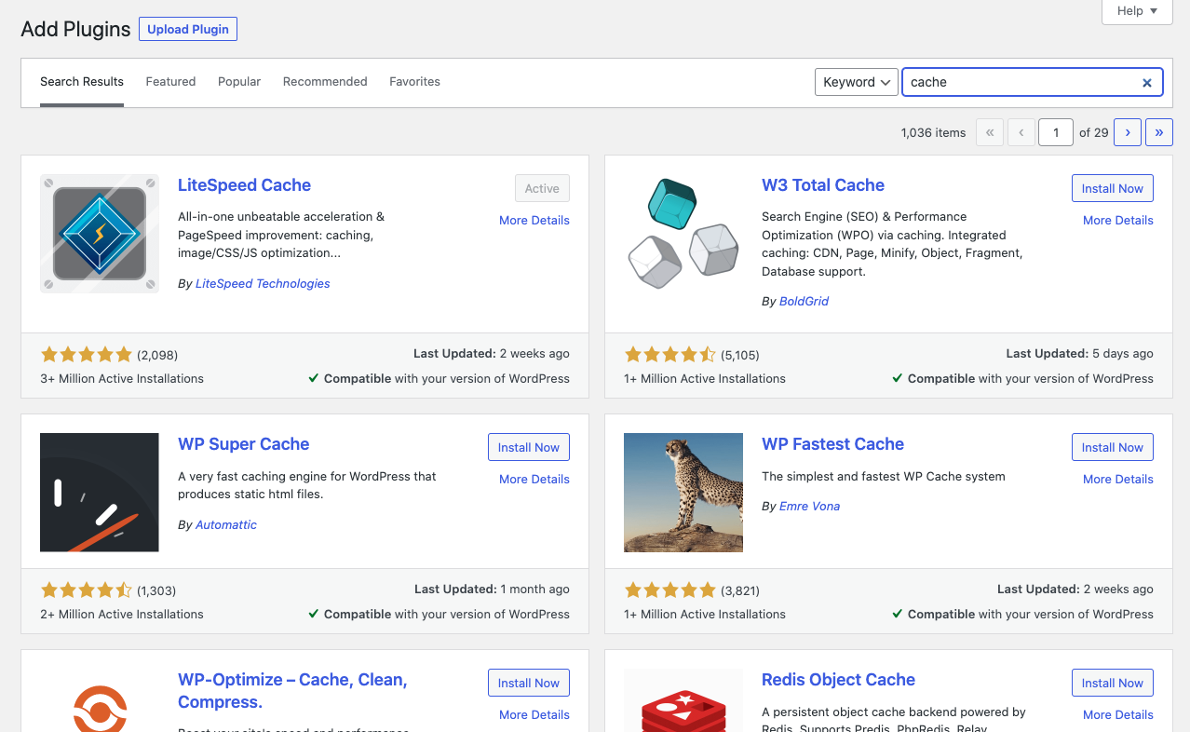The image size is (1190, 732).
Task: Open More Details for WP Super Cache
Action: coord(534,480)
